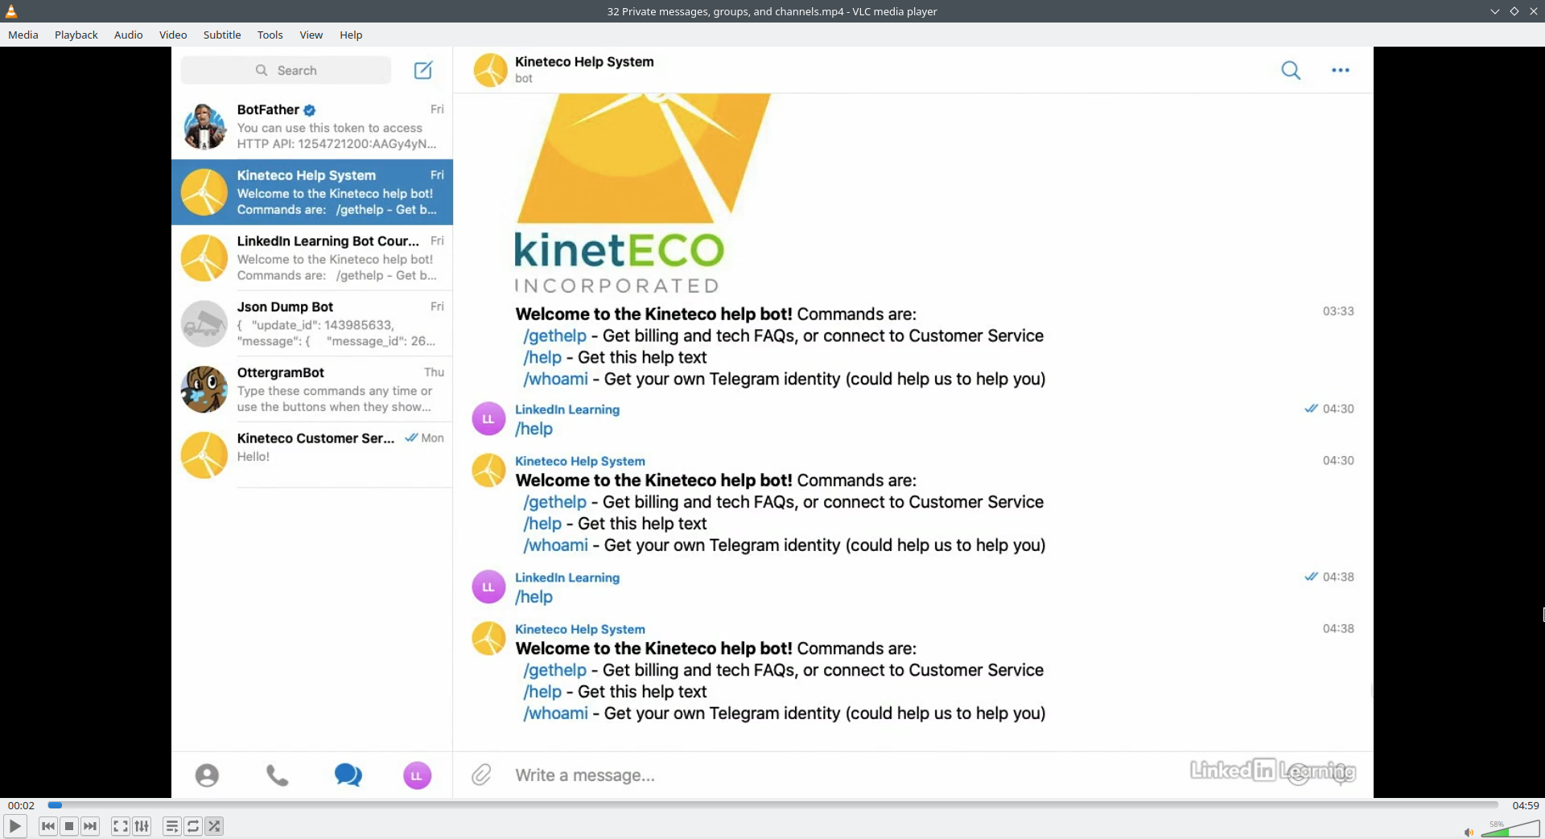Open the Tools menu
This screenshot has width=1545, height=839.
click(x=270, y=35)
